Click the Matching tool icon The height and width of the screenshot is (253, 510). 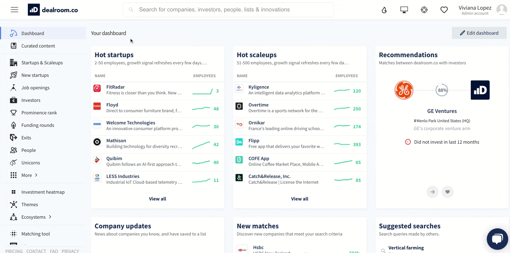14,234
